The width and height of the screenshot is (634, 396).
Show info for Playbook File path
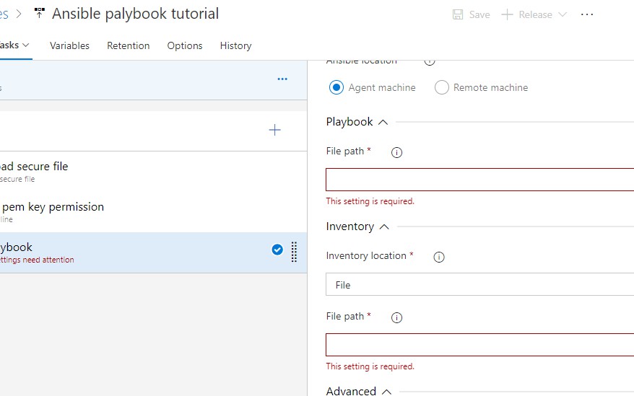coord(396,152)
